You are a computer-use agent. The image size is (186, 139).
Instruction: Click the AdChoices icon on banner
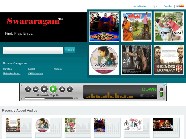(165, 85)
